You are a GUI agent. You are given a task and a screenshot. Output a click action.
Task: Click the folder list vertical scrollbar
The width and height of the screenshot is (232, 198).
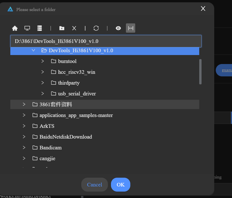click(200, 72)
